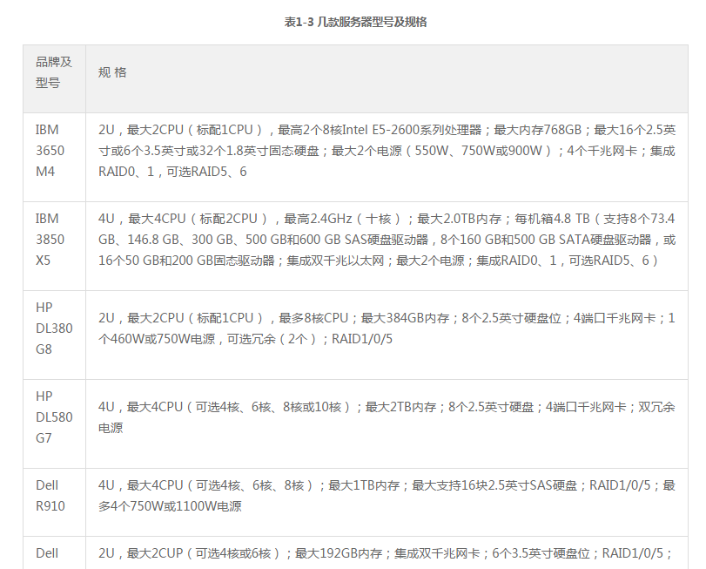Select the 品牌及型号 header cell
This screenshot has height=569, width=706.
point(55,78)
